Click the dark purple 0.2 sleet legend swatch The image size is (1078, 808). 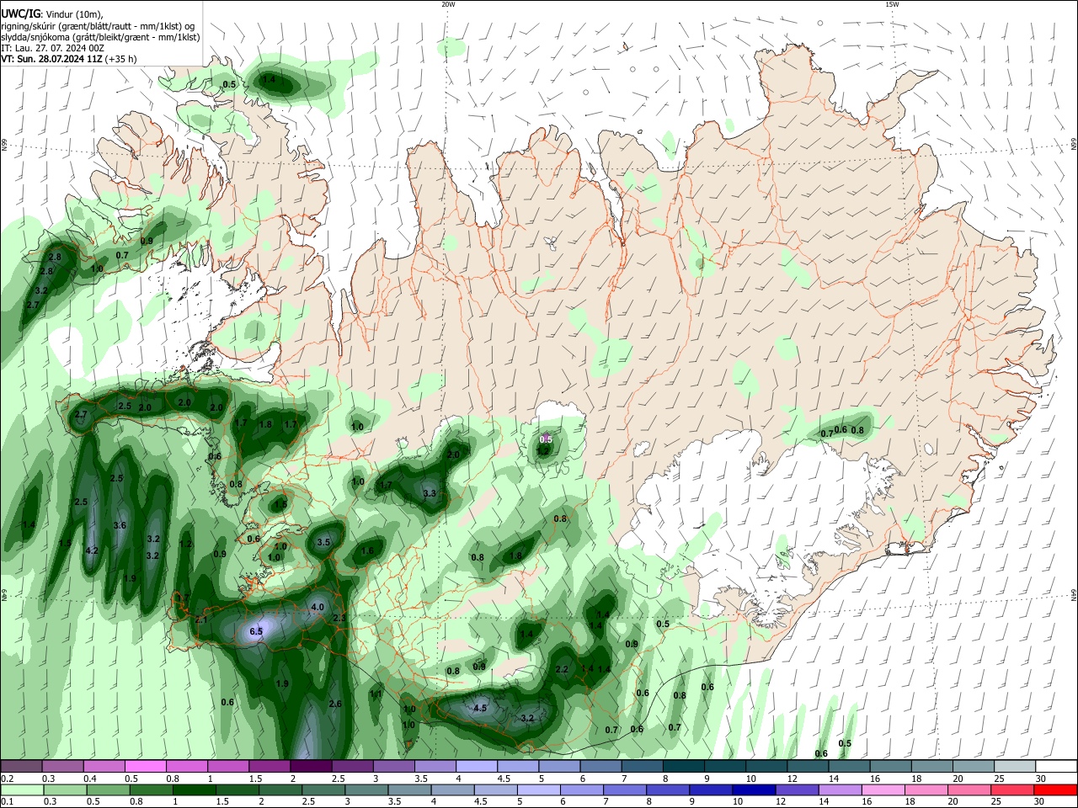[21, 767]
